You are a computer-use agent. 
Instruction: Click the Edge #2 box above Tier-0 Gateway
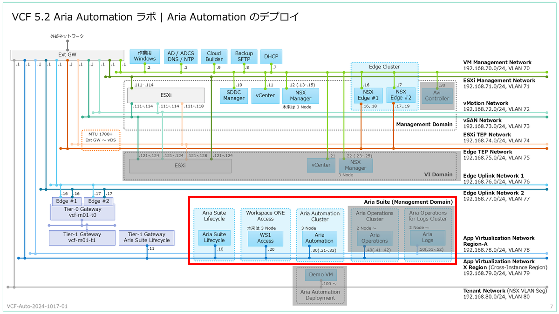pos(98,201)
